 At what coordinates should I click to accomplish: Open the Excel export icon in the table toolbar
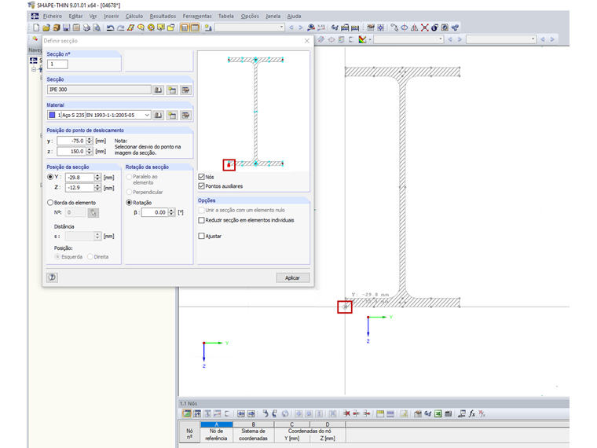tap(438, 413)
